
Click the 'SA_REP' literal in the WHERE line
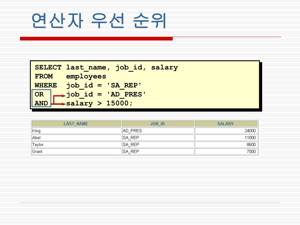coord(124,85)
